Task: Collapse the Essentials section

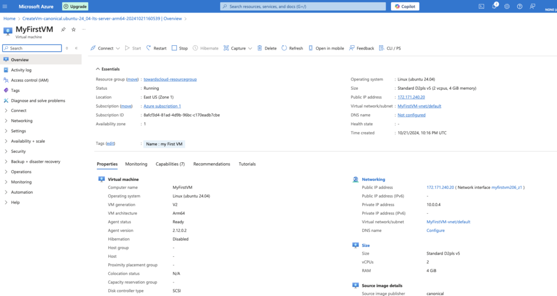Action: (x=108, y=69)
